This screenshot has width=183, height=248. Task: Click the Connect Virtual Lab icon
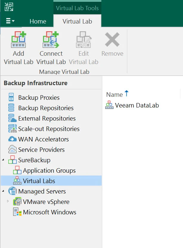click(51, 40)
